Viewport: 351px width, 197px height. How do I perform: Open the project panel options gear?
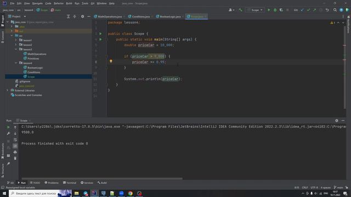82,16
